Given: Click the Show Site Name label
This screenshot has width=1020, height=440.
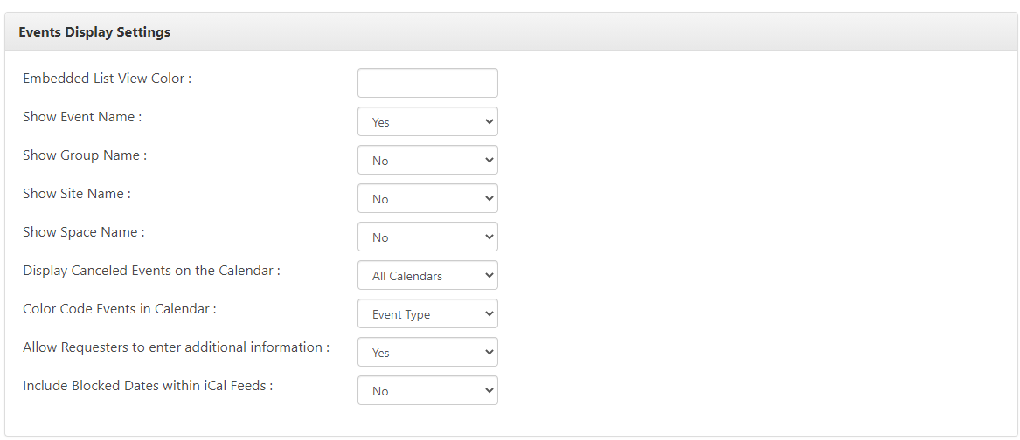Looking at the screenshot, I should pos(77,194).
